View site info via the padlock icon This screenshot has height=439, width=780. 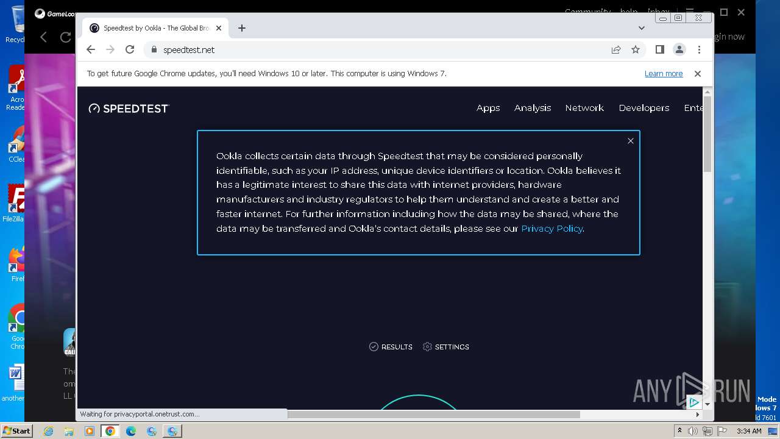pyautogui.click(x=154, y=49)
